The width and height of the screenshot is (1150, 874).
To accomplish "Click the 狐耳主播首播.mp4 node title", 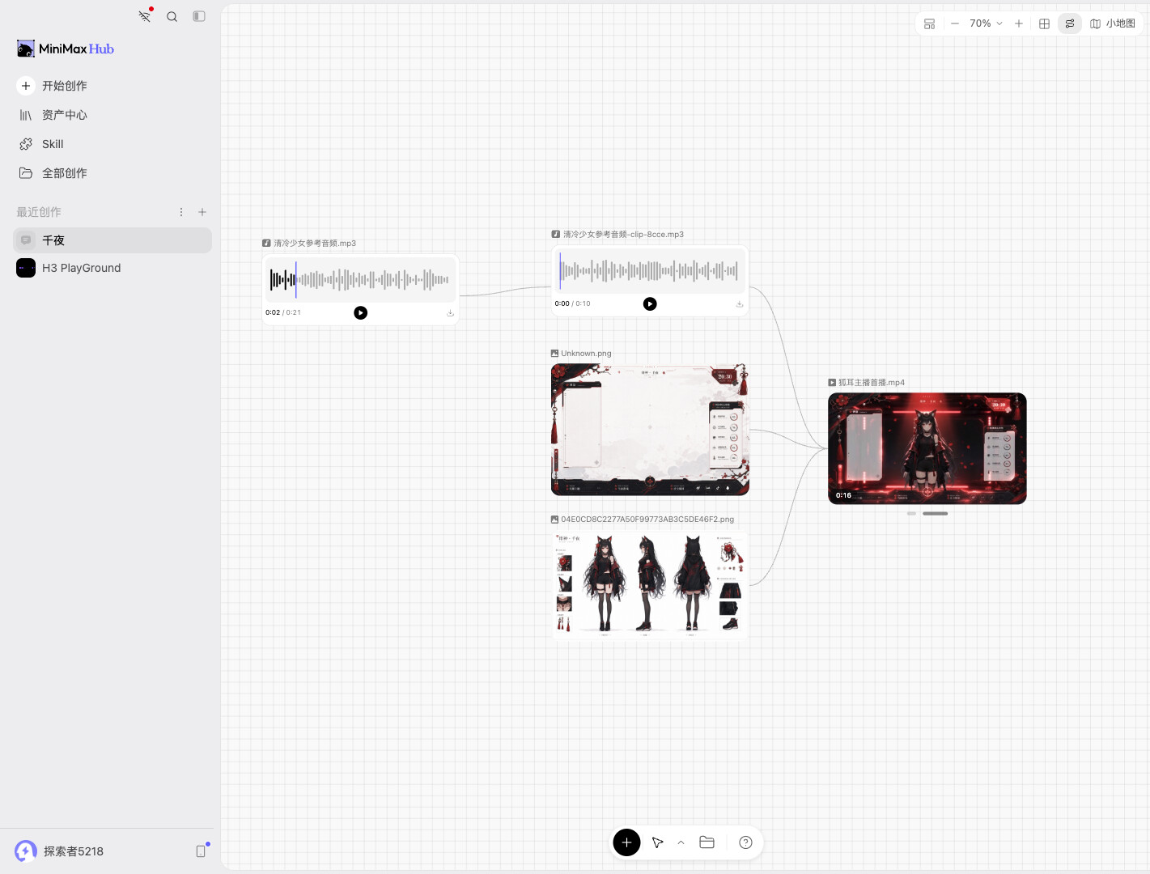I will point(872,383).
